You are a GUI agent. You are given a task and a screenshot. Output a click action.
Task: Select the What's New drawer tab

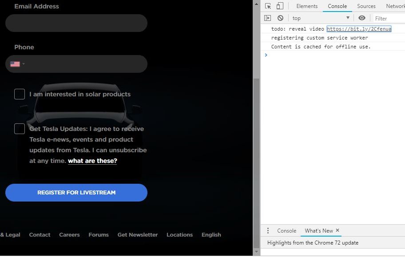tap(319, 231)
